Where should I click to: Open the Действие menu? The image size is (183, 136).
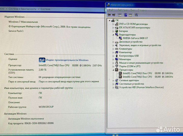point(123,10)
